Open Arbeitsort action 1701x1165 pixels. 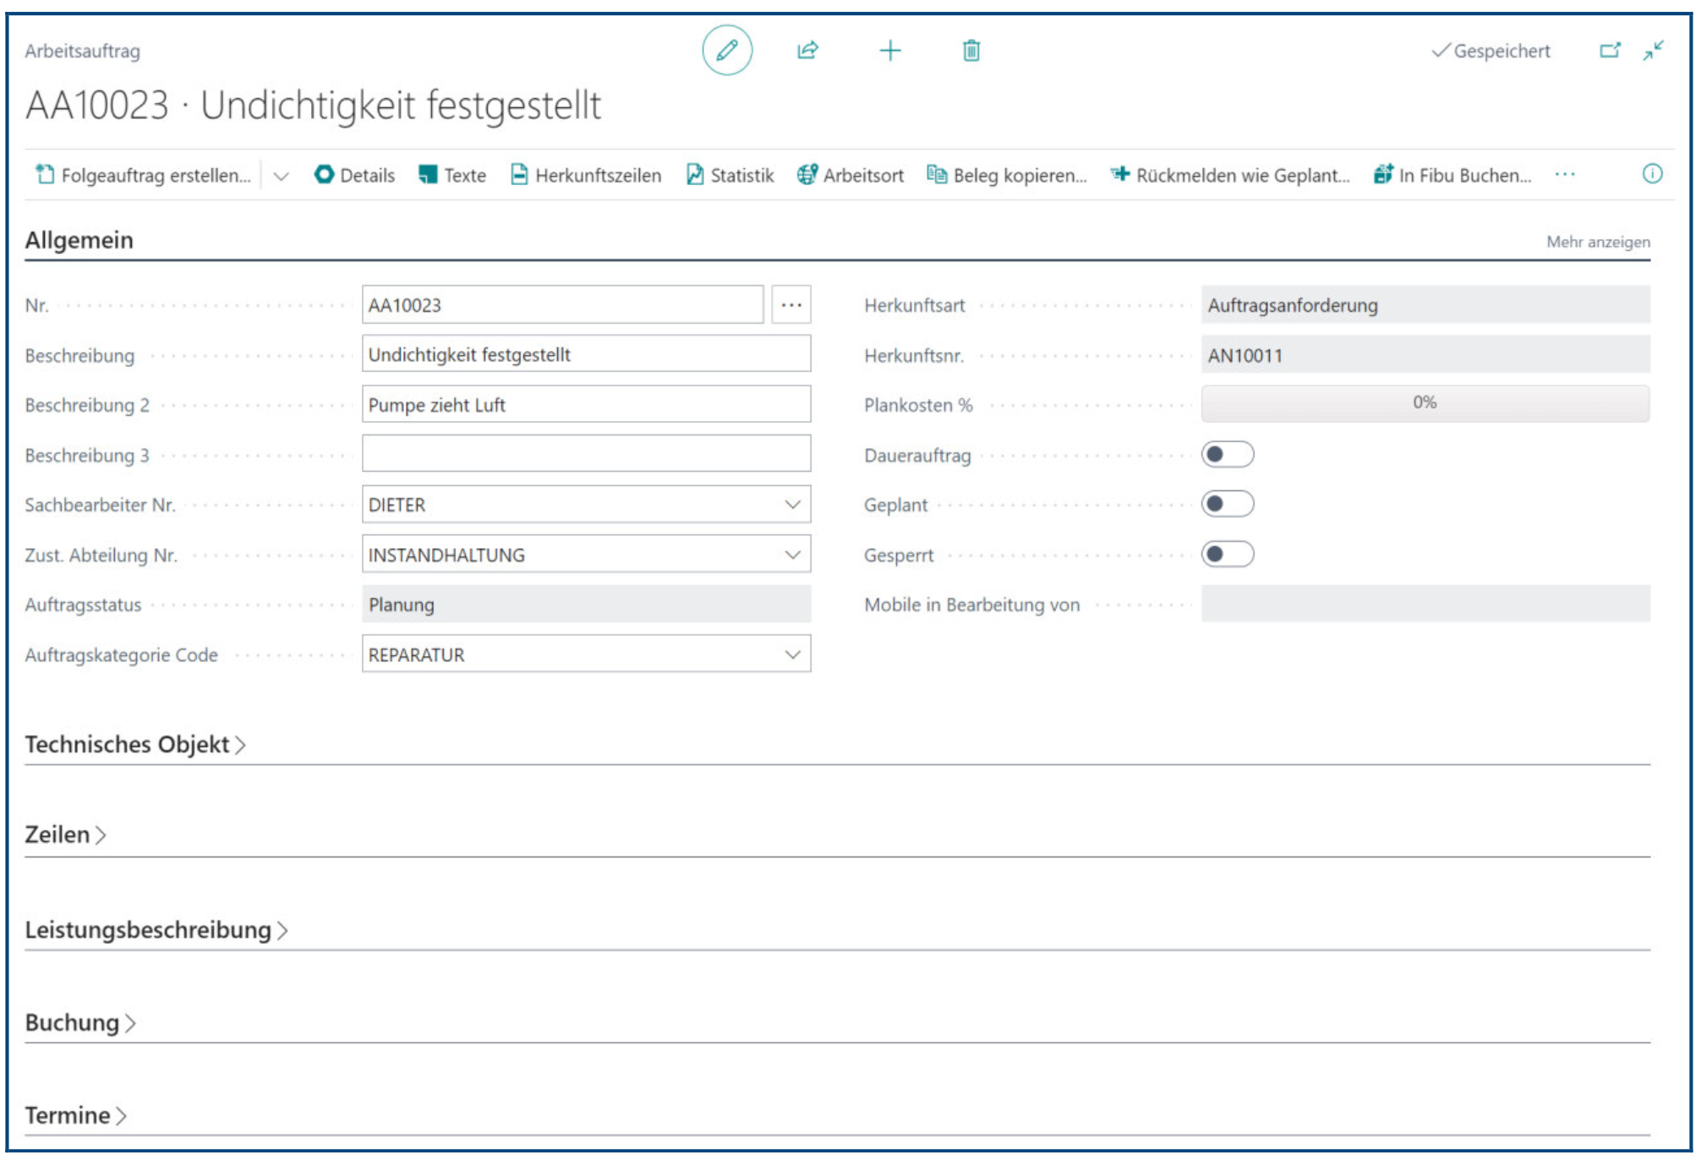coord(850,175)
